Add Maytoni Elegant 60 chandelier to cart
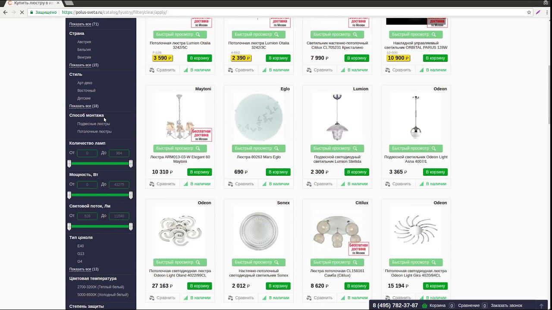 click(x=200, y=172)
